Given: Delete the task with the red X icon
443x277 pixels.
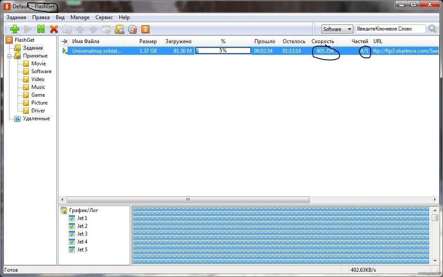Looking at the screenshot, I should 54,29.
